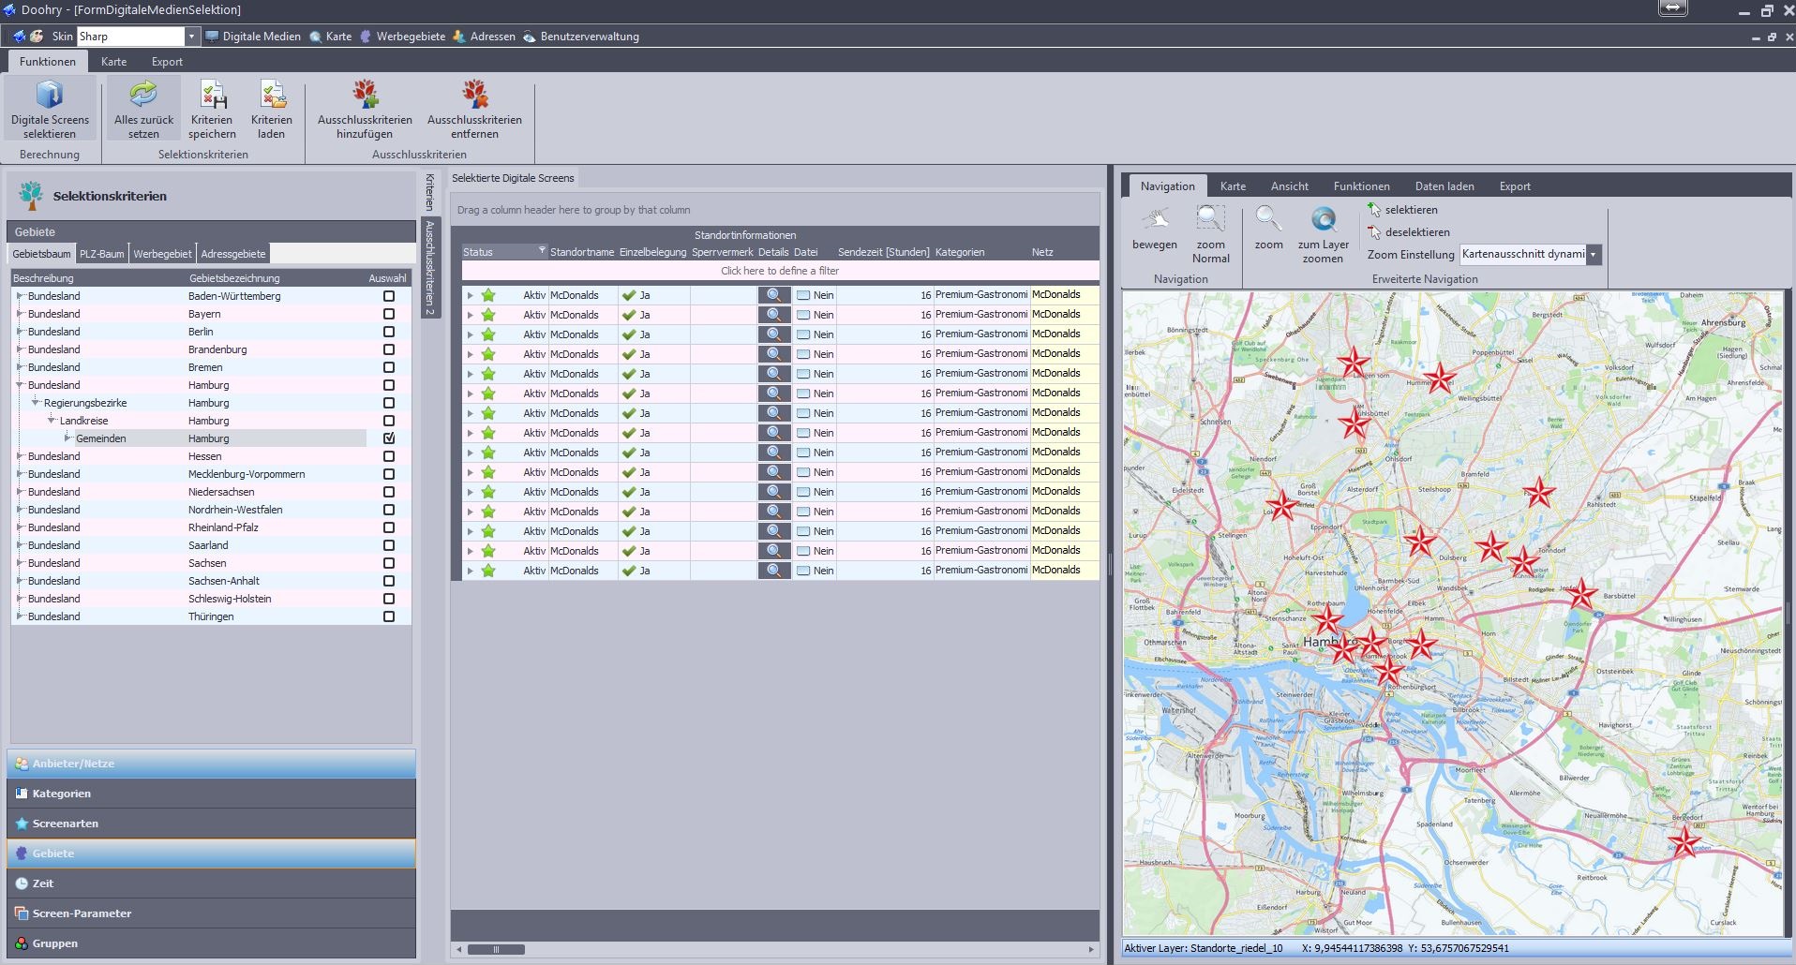Viewport: 1796px width, 965px height.
Task: Check the Hessen checkbox
Action: coord(389,456)
